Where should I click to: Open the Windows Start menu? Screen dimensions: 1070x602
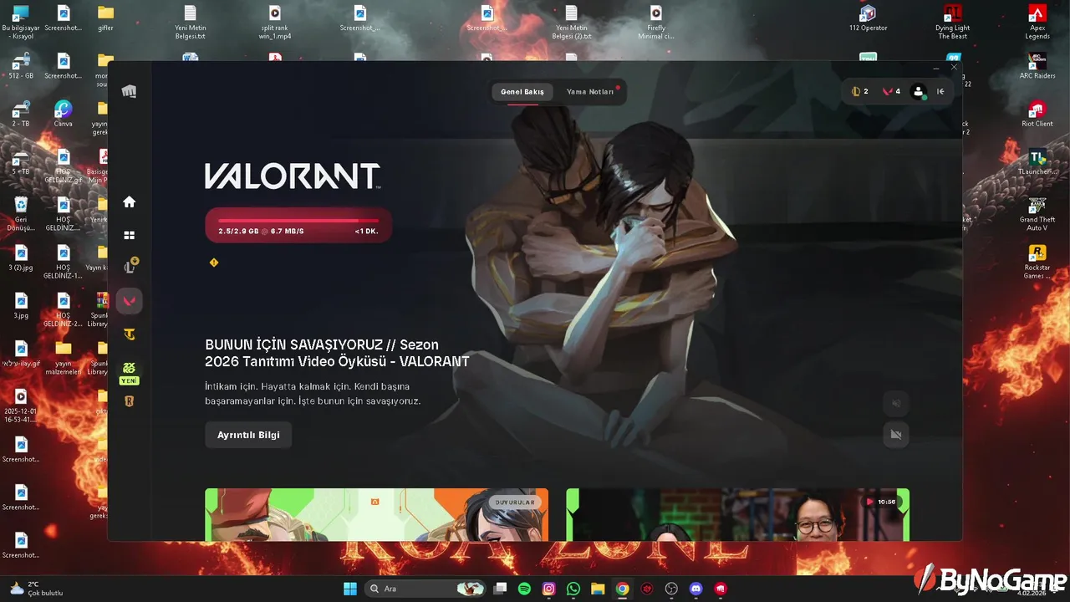[350, 589]
